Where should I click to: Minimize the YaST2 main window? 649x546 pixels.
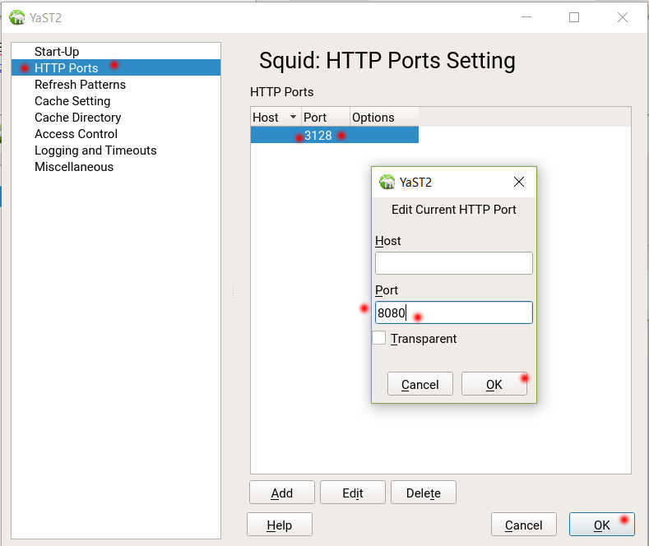point(526,17)
